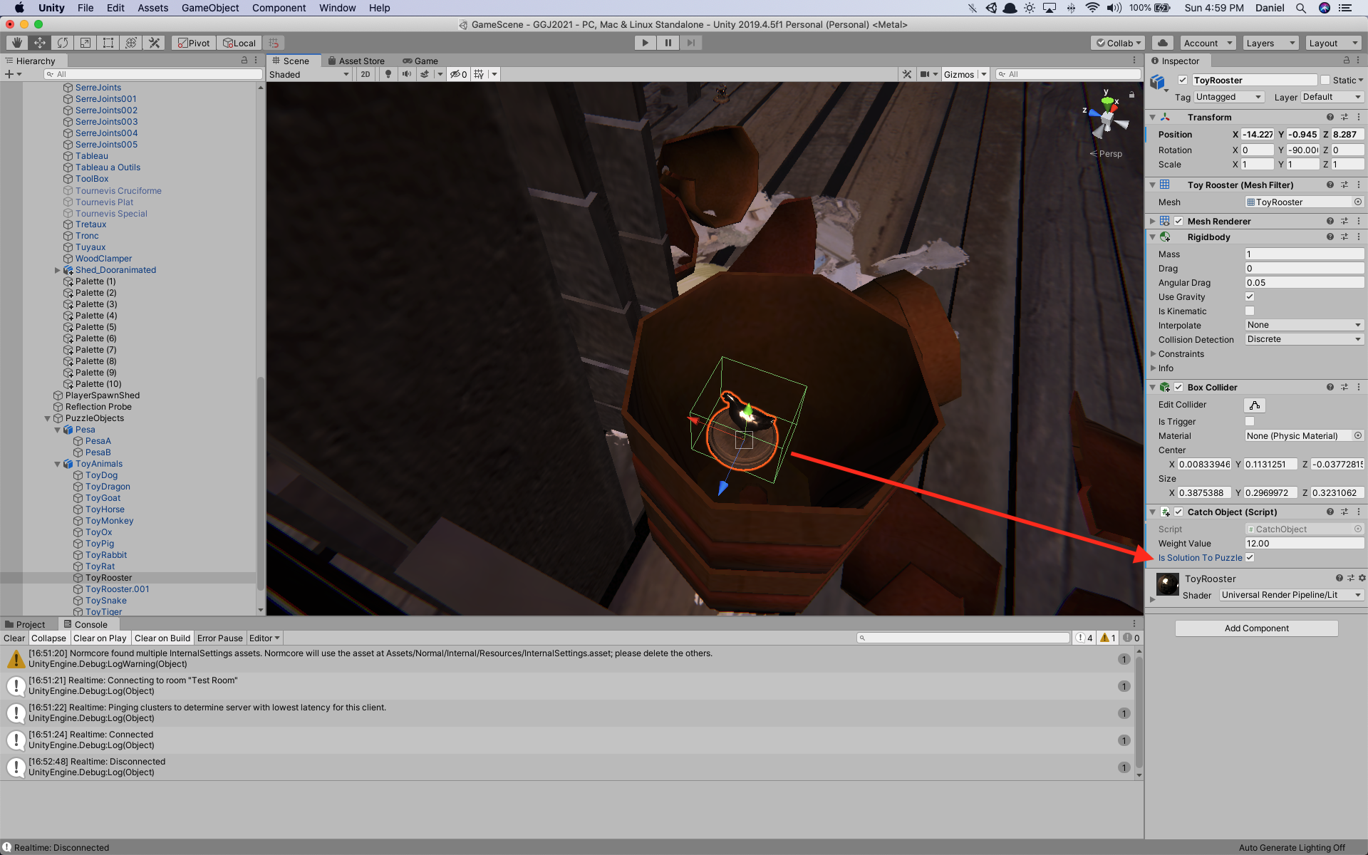Click the Pause button
The width and height of the screenshot is (1368, 855).
668,43
